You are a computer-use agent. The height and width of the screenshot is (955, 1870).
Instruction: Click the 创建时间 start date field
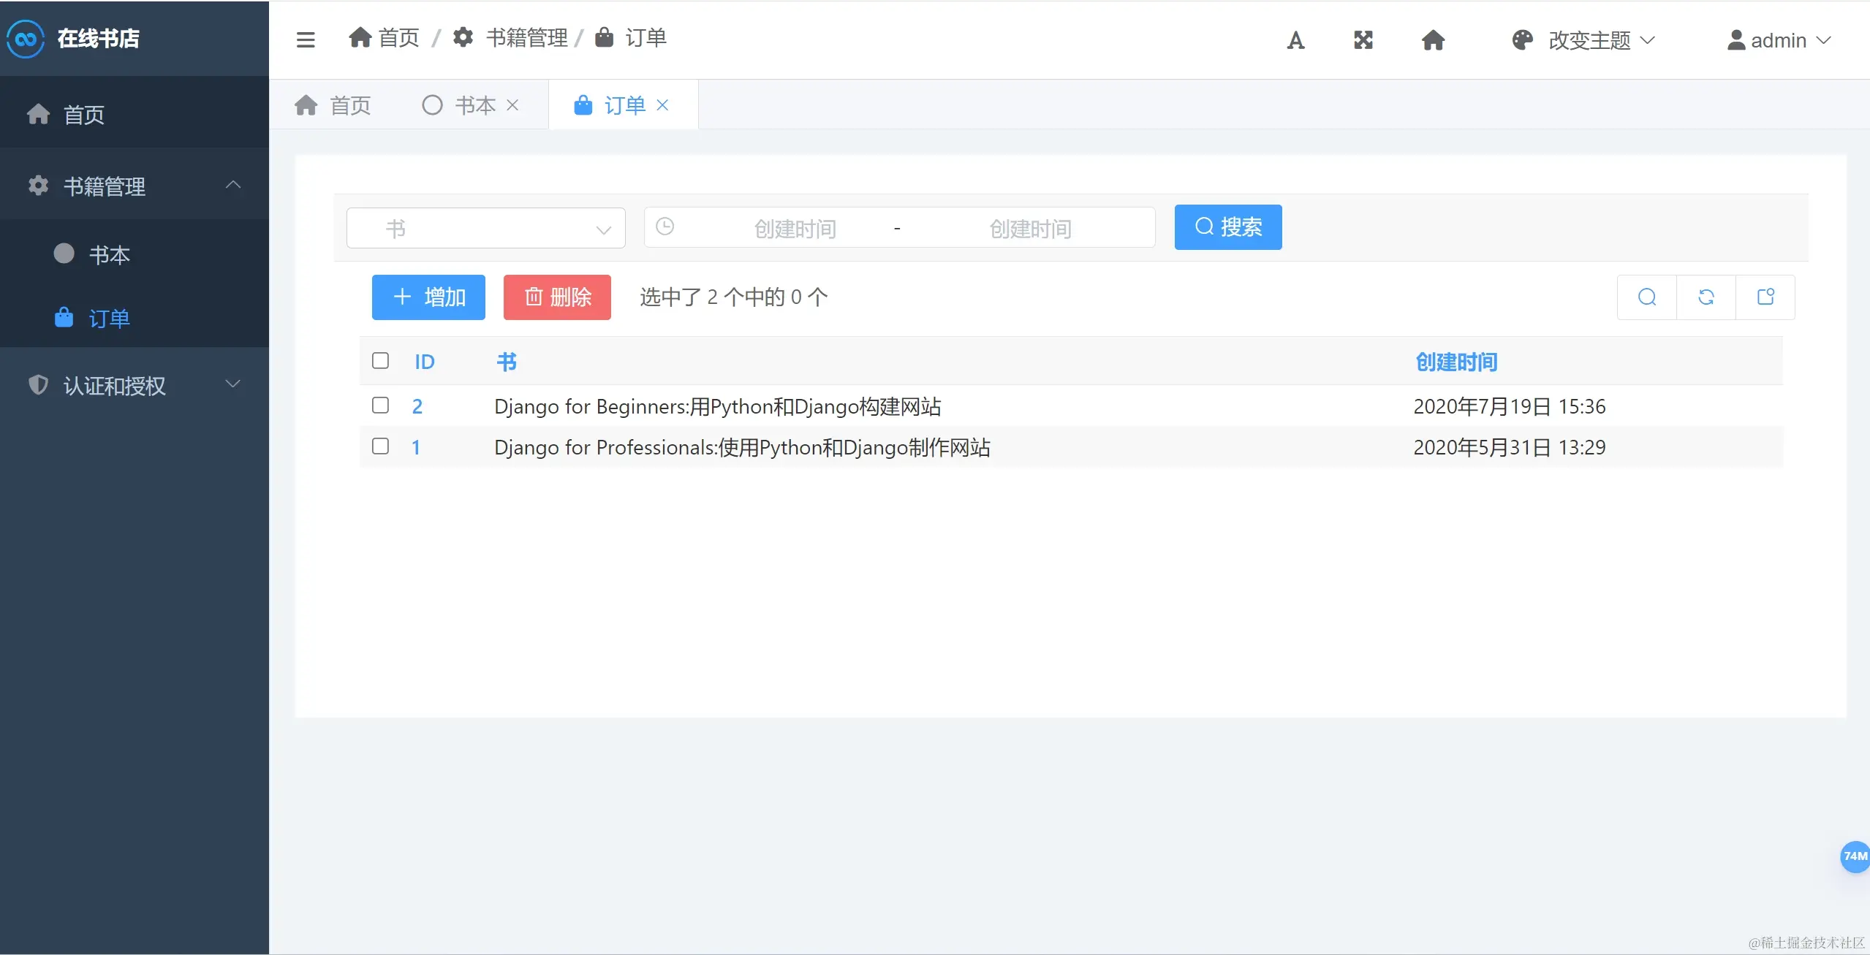click(795, 229)
